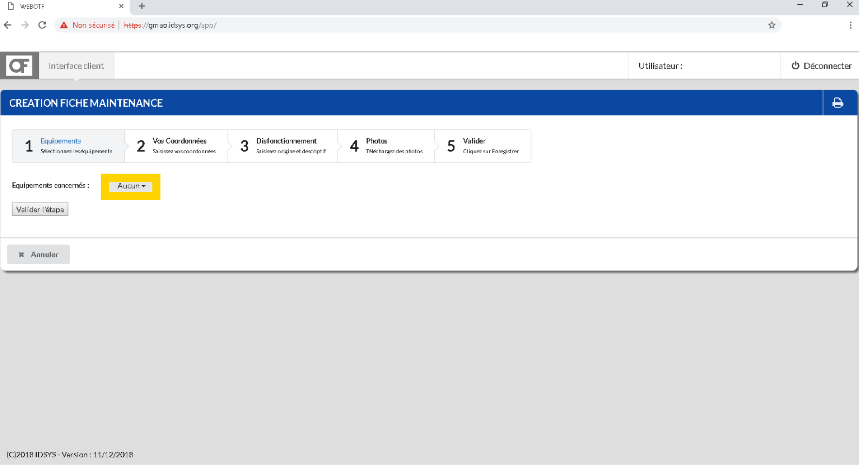Screen dimensions: 859x465
Task: Switch to step 4 Photos
Action: tap(386, 146)
